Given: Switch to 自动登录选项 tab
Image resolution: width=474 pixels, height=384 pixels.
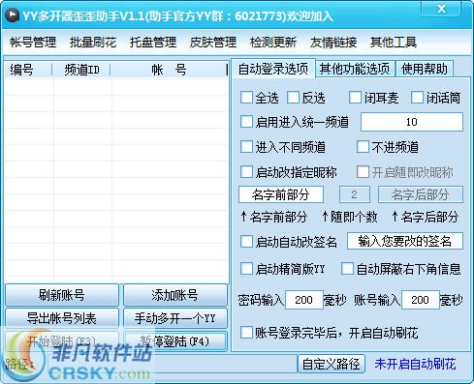Looking at the screenshot, I should (273, 69).
